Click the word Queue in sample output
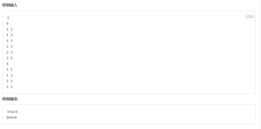Viewport: 261px width, 129px height. pyautogui.click(x=12, y=117)
